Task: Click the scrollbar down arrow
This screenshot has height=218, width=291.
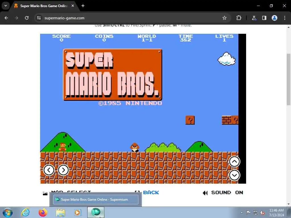Action: [x=289, y=204]
